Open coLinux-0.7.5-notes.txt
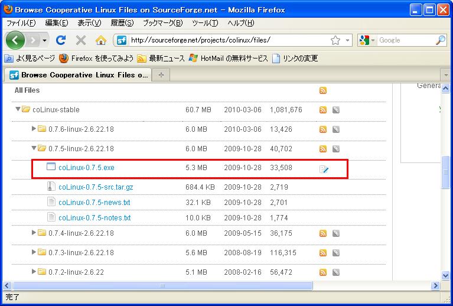The height and width of the screenshot is (306, 453). 94,217
